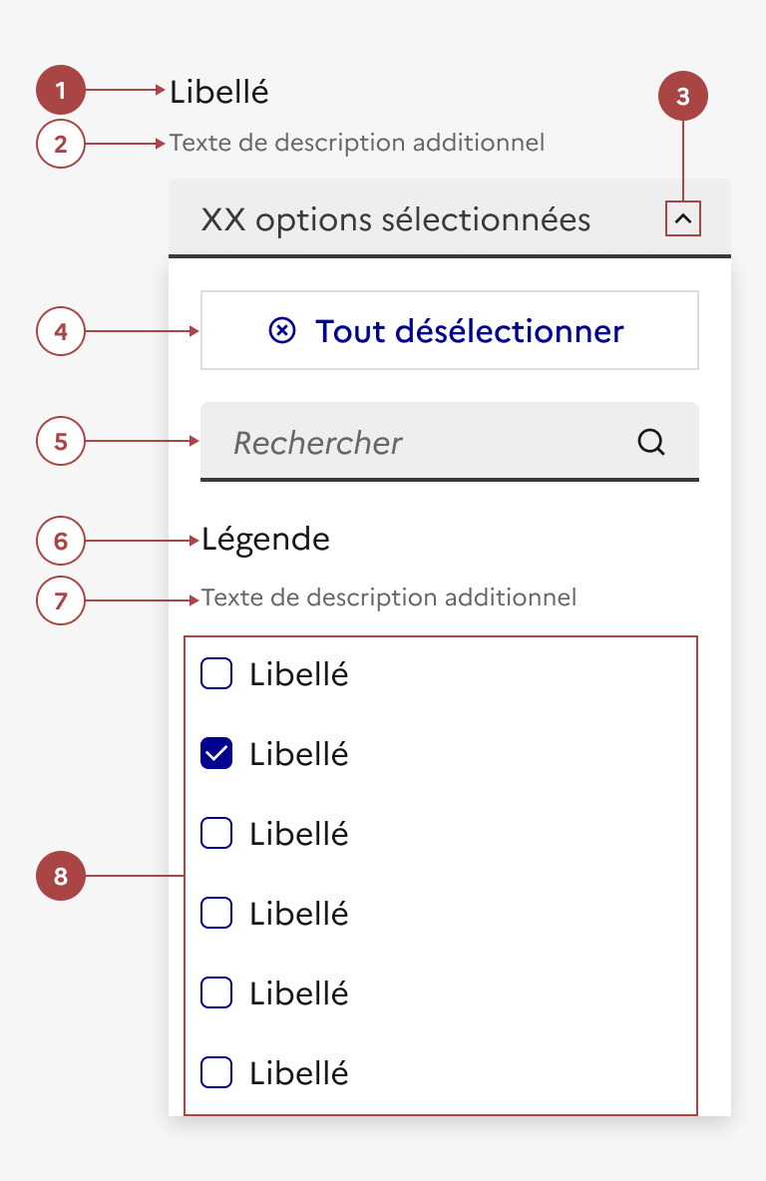This screenshot has width=766, height=1181.
Task: Click the number 5 annotation badge
Action: coord(61,441)
